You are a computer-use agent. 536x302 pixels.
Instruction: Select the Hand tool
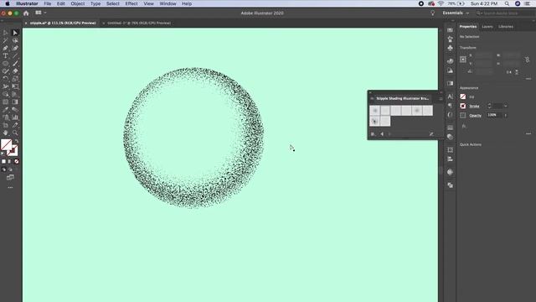[x=5, y=133]
